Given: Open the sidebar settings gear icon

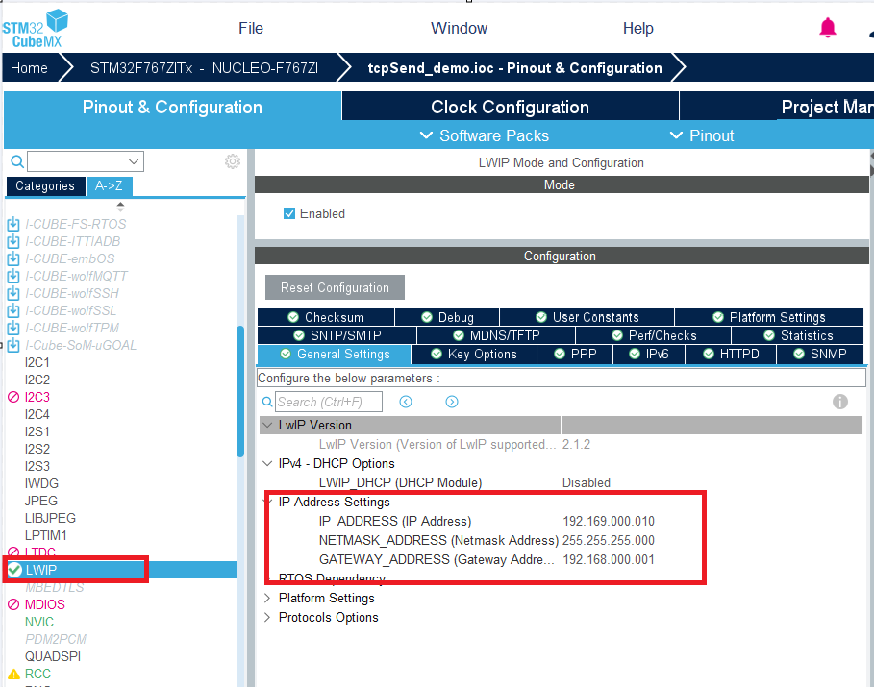Looking at the screenshot, I should [232, 161].
